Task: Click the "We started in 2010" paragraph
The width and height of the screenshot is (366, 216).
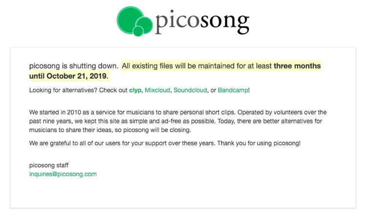Action: click(x=178, y=121)
